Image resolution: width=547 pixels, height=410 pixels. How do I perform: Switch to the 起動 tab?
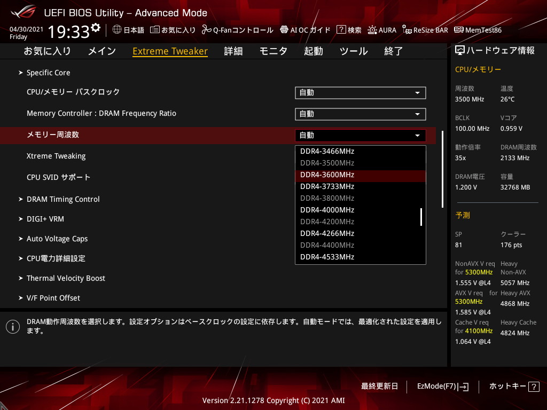(313, 51)
